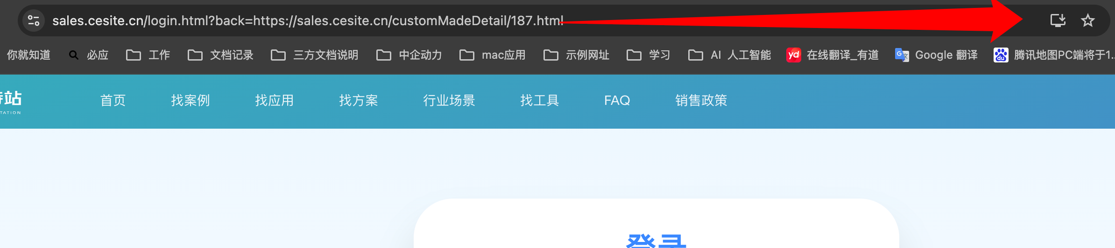Click the site information icon in address bar
Image resolution: width=1115 pixels, height=248 pixels.
pos(34,21)
